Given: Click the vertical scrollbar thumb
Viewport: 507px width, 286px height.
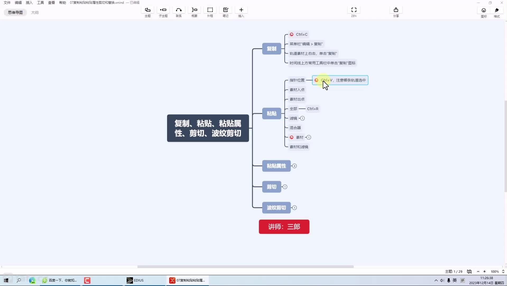Looking at the screenshot, I should point(505,146).
